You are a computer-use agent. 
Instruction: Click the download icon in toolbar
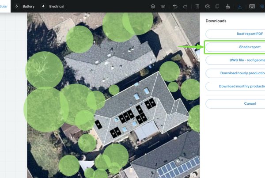click(x=240, y=7)
